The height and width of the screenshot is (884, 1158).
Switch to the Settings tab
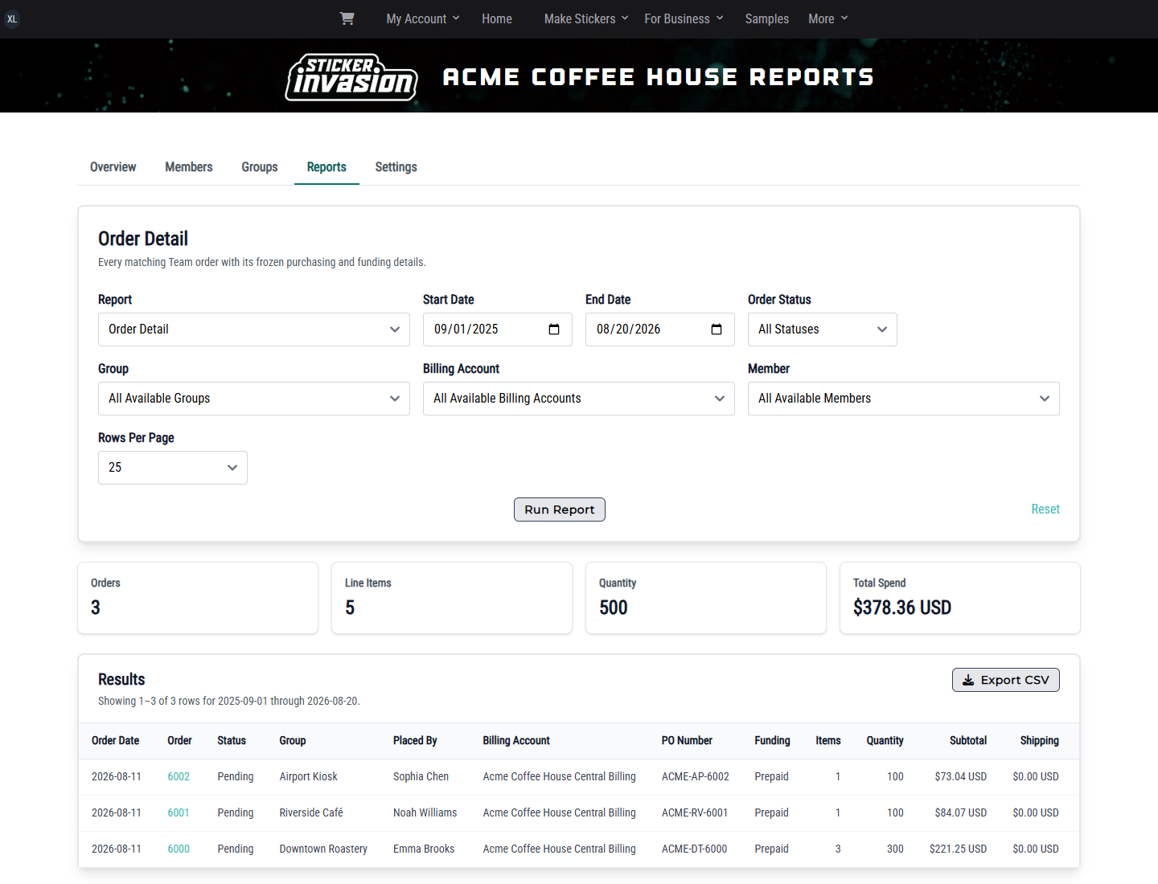[x=396, y=167]
